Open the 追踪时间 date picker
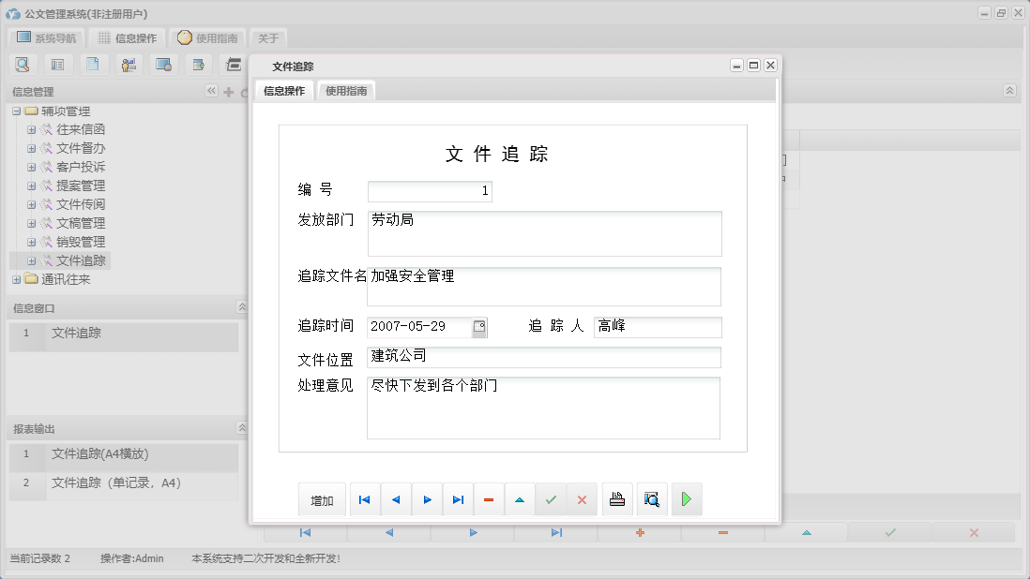 point(481,327)
